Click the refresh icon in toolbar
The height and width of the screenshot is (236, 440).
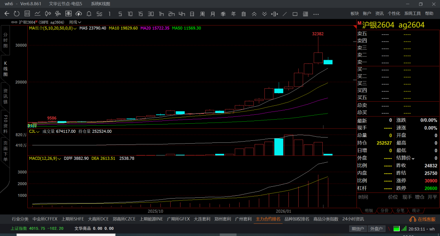tap(17, 13)
